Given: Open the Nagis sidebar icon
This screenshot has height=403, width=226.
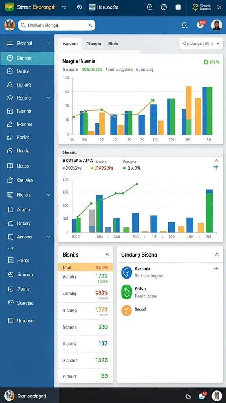Looking at the screenshot, I should pos(10,71).
